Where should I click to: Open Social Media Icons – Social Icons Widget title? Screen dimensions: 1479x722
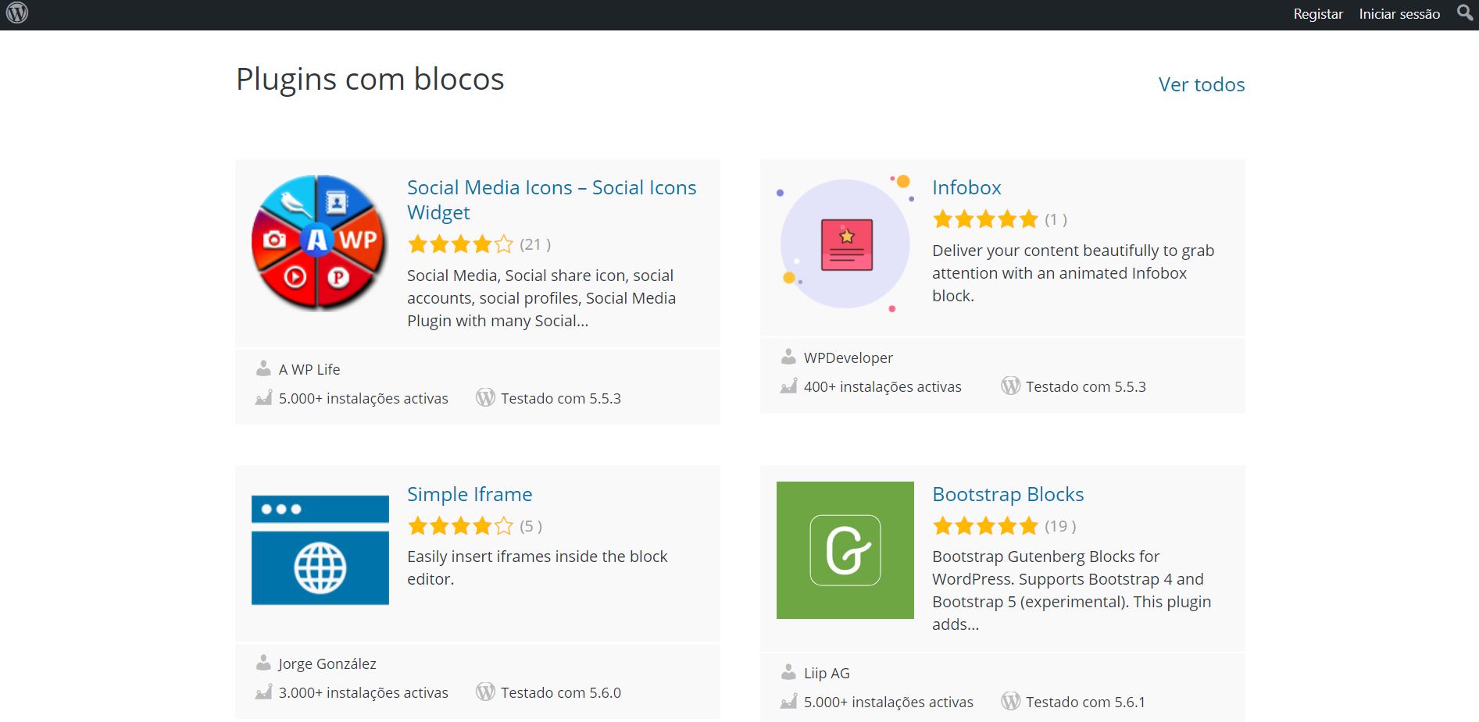[552, 200]
